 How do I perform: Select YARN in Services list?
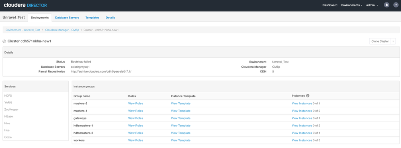[8, 103]
